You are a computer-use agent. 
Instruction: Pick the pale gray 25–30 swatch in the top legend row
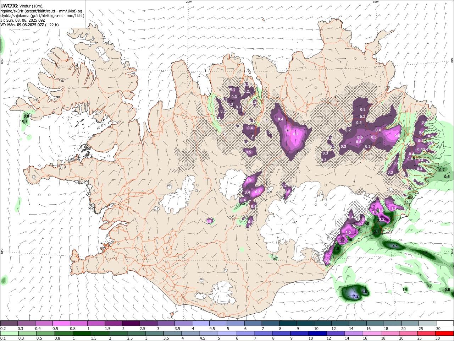click(428, 323)
